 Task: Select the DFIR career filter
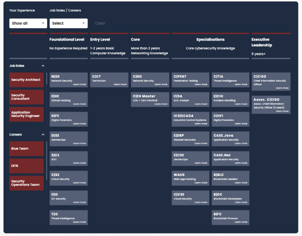26,166
